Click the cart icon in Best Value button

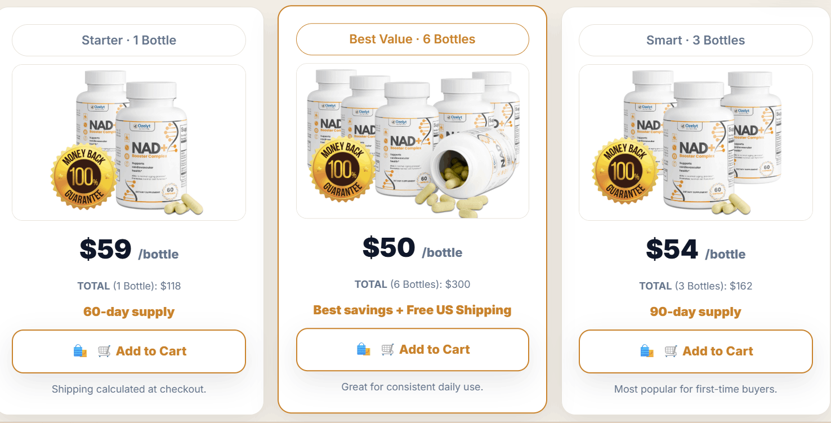coord(388,349)
